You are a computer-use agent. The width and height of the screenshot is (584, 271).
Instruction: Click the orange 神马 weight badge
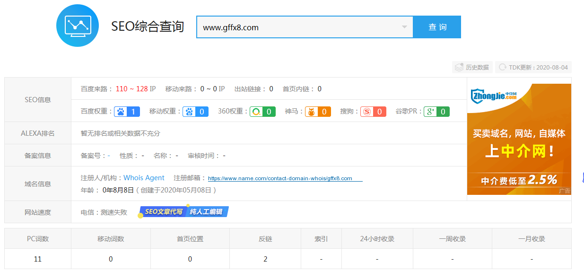coord(318,112)
